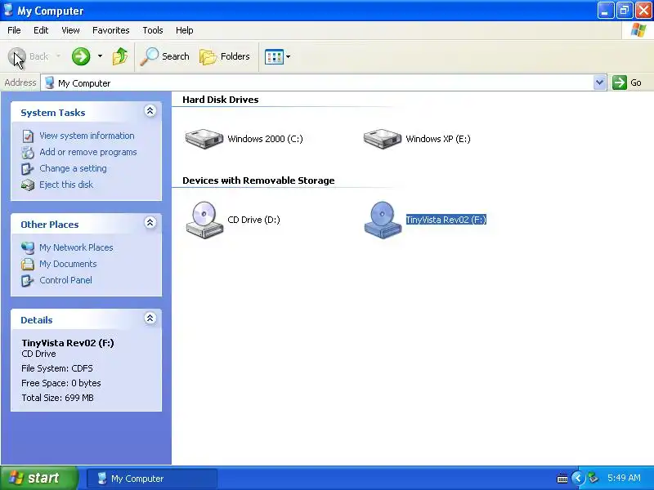Viewport: 654px width, 490px height.
Task: Click the Windows XP (E:) label
Action: tap(438, 139)
